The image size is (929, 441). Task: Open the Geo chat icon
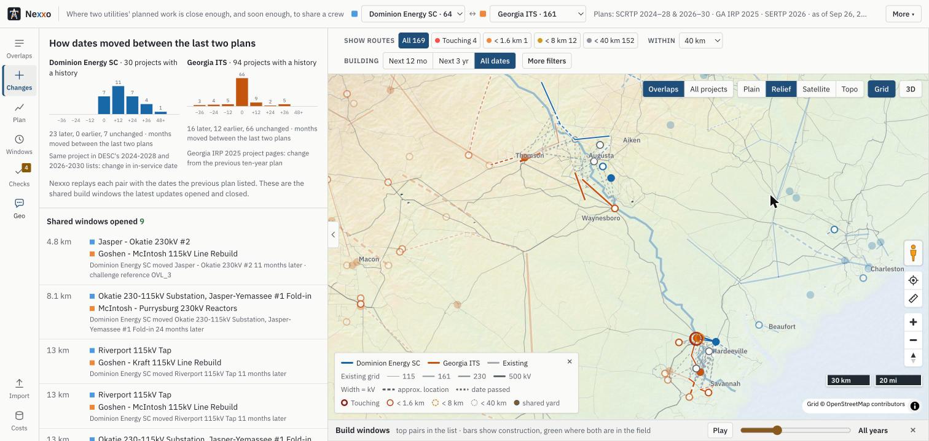click(19, 209)
